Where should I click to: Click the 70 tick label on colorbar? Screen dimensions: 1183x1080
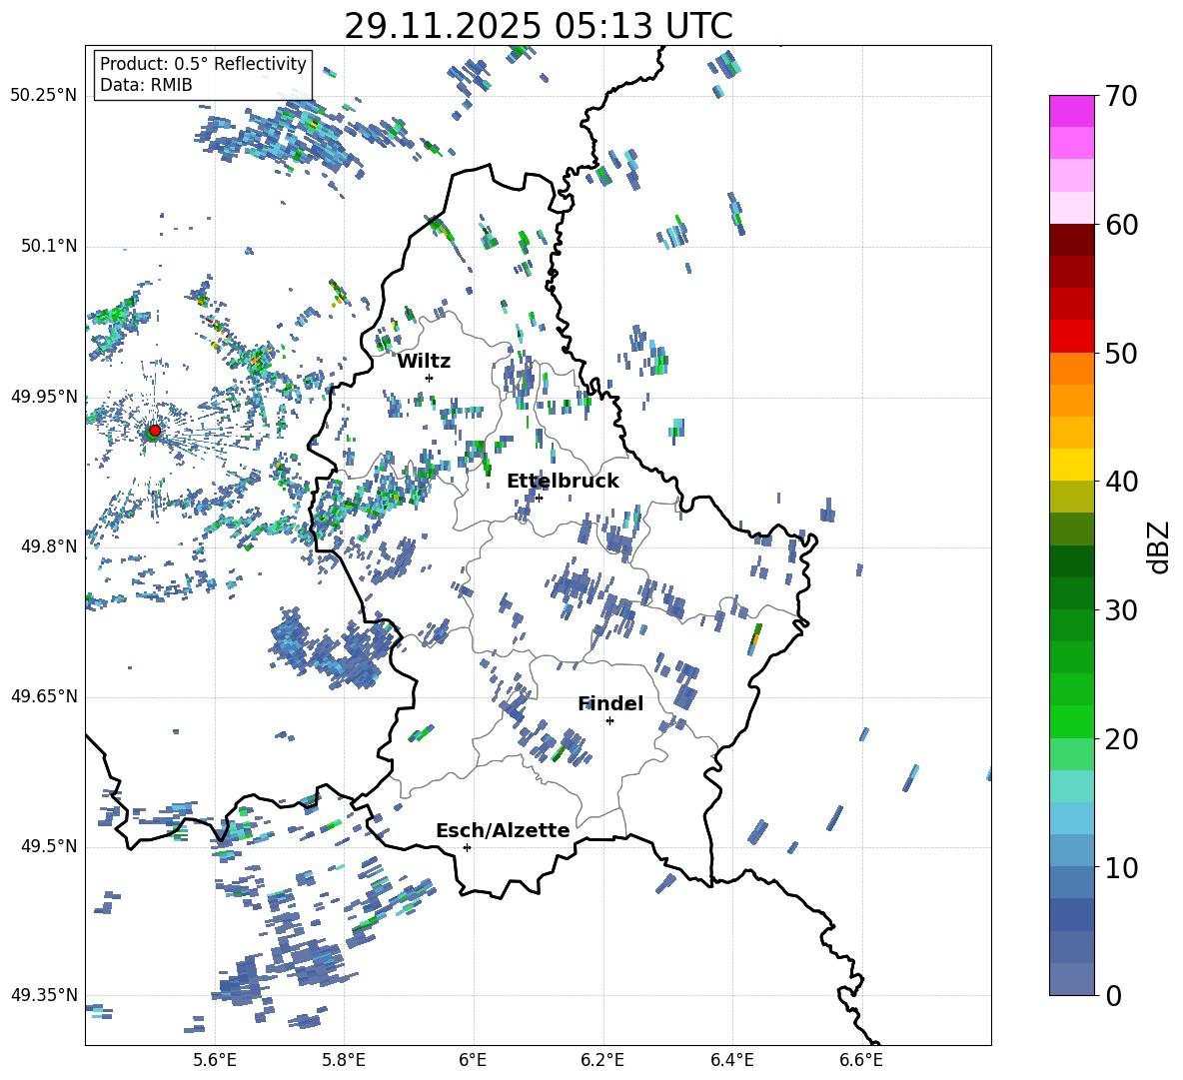(1122, 96)
